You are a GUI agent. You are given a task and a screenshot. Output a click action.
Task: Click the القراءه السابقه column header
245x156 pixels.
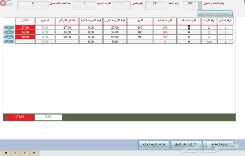coord(189,21)
